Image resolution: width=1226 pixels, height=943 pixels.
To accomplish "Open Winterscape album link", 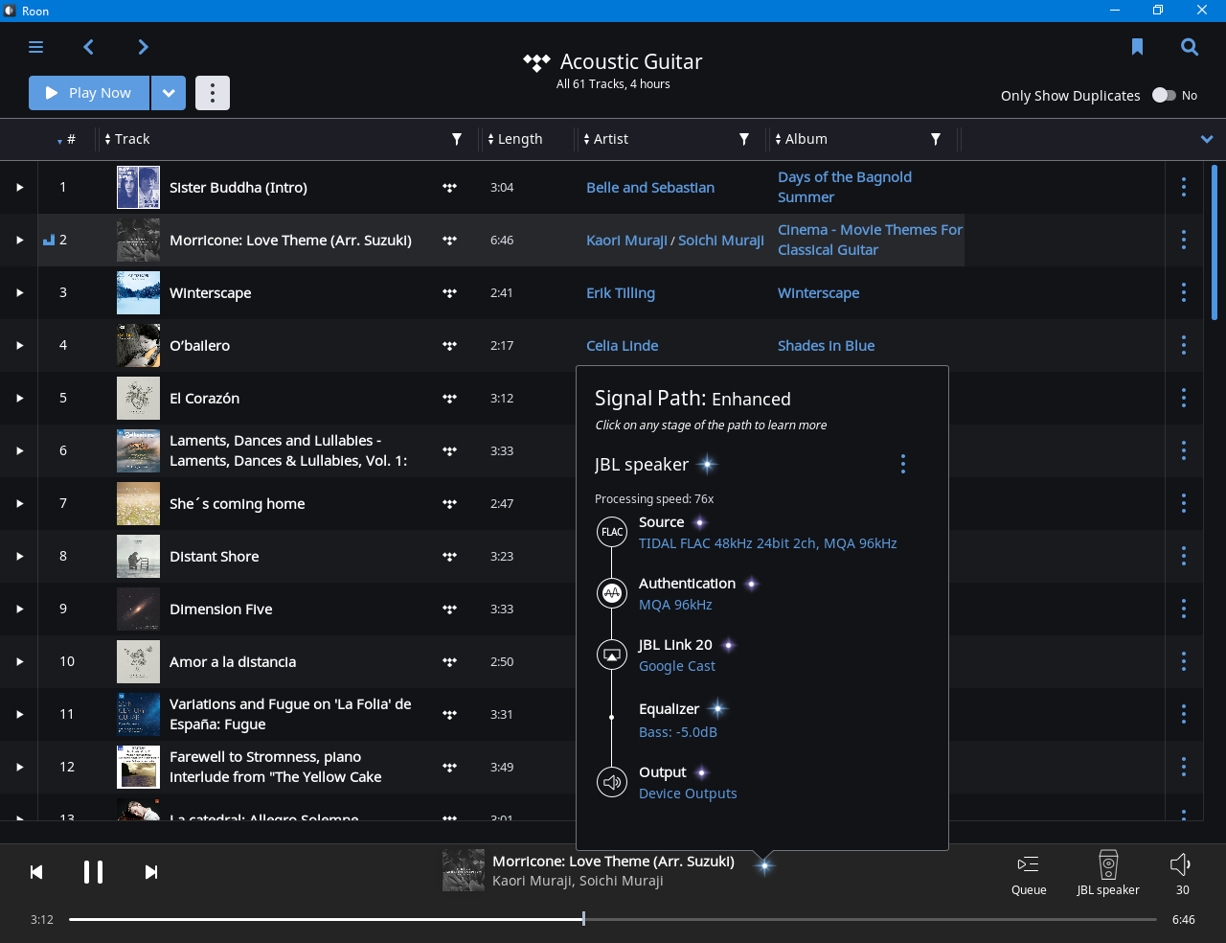I will 818,293.
